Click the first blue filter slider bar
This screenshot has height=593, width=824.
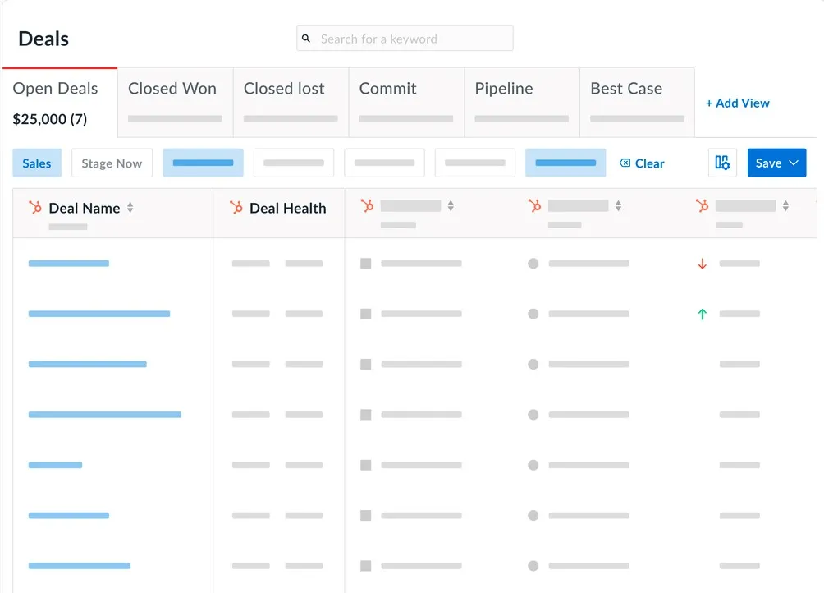(203, 163)
